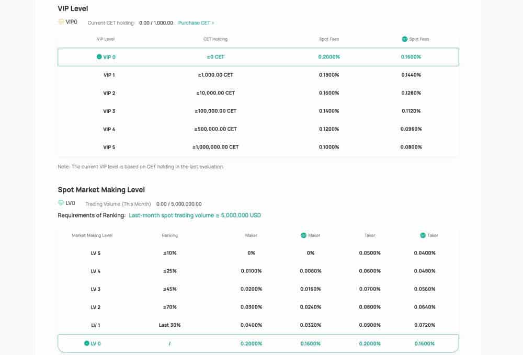This screenshot has height=355, width=523.
Task: Click the CET icon beside Spot Fees header
Action: click(x=405, y=39)
